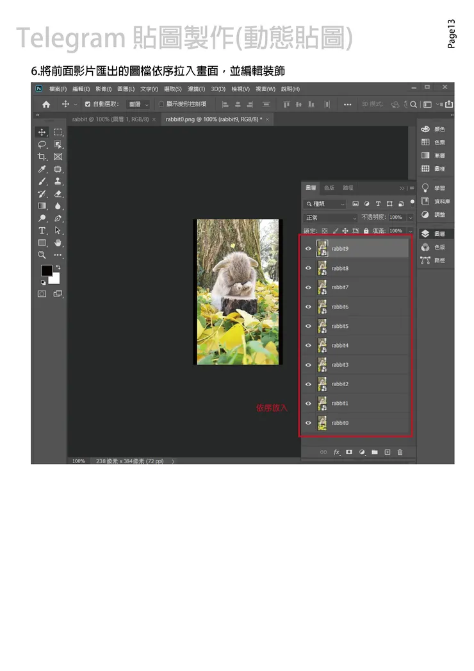Open the 資料庫 panel button
This screenshot has height=671, width=474.
tap(436, 201)
